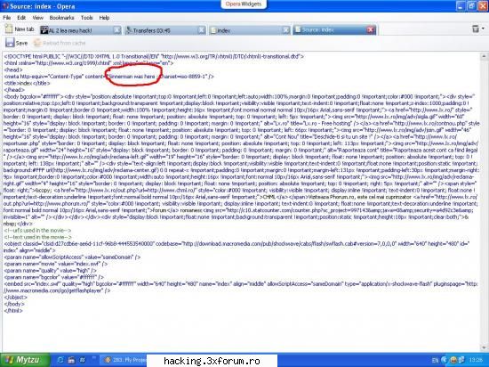Open the taskbar Project window button
Viewport: 489px width, 367px height.
point(124,360)
